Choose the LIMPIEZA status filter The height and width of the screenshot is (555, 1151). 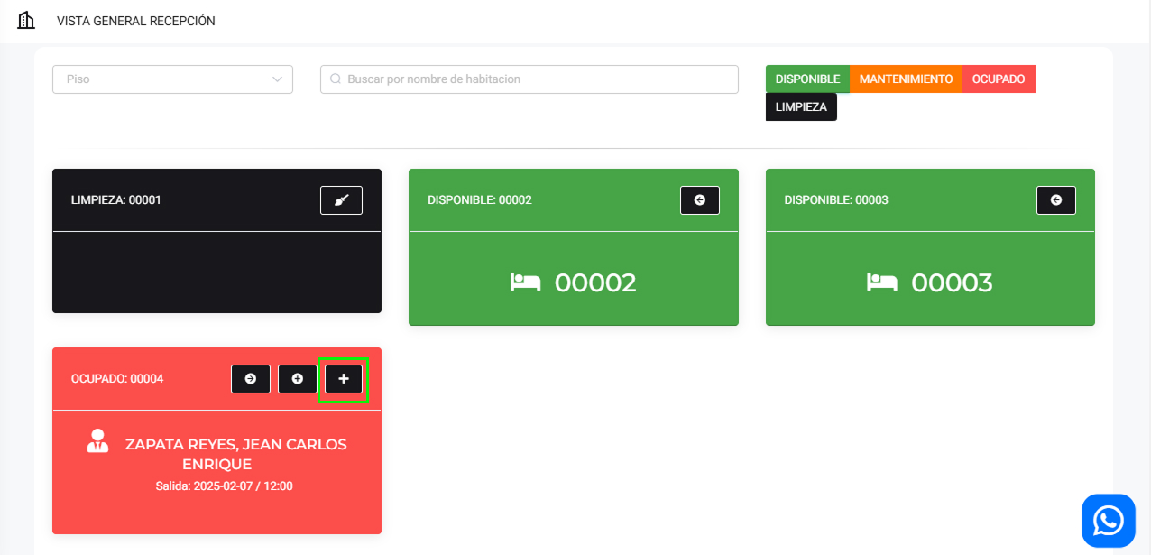pyautogui.click(x=801, y=106)
